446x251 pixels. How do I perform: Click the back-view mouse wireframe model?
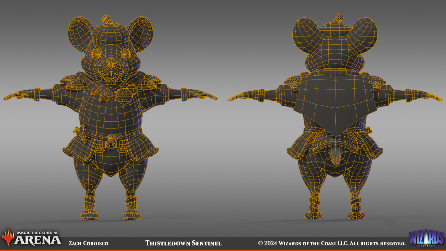click(x=335, y=117)
